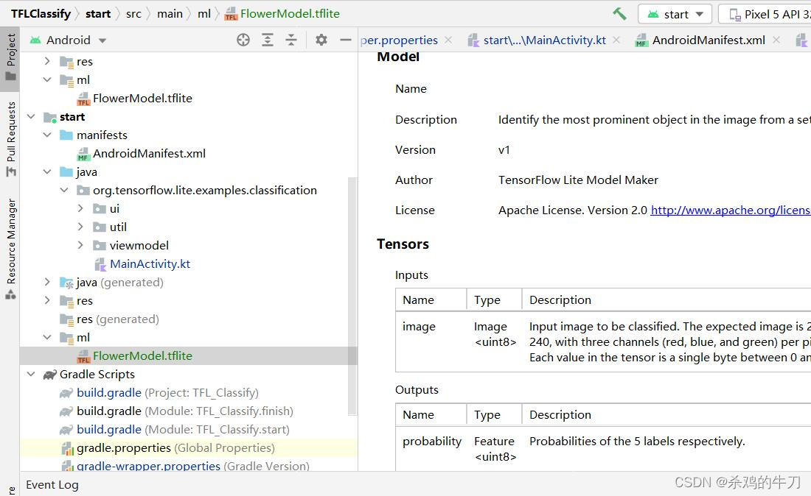Expand the res folder under start module
This screenshot has height=496, width=811.
47,301
